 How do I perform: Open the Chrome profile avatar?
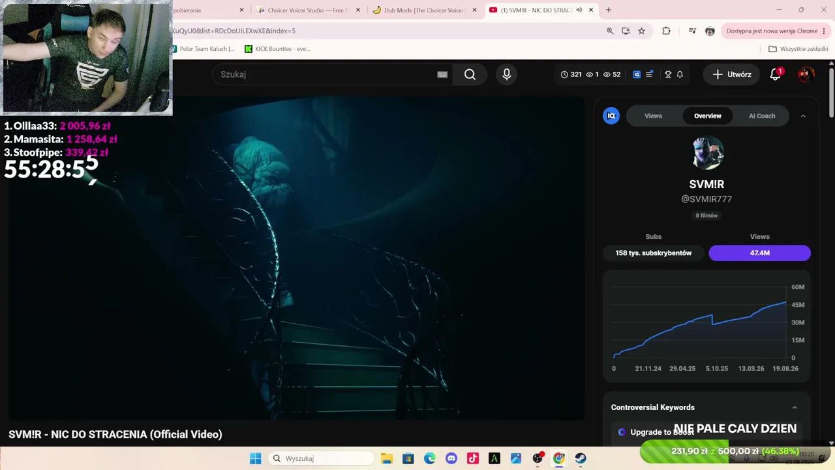[710, 31]
